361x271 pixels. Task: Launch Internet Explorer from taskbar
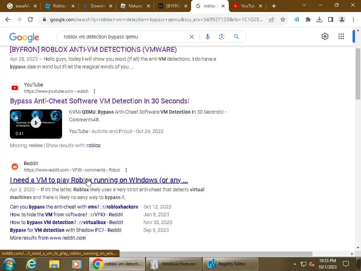[31, 264]
